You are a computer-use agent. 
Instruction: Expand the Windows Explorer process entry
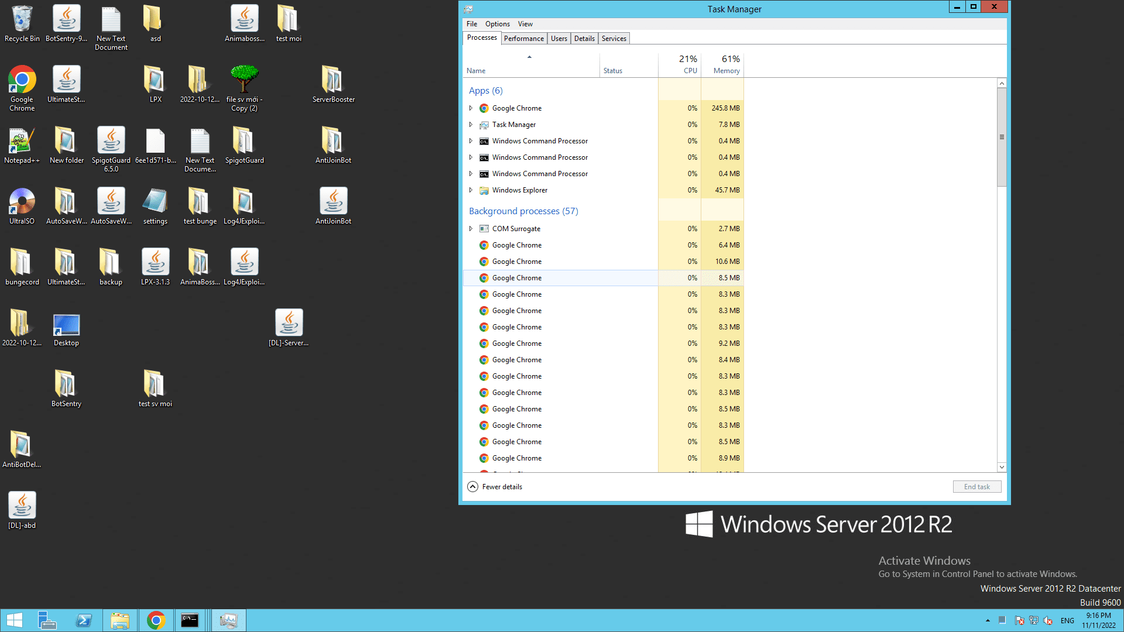471,190
